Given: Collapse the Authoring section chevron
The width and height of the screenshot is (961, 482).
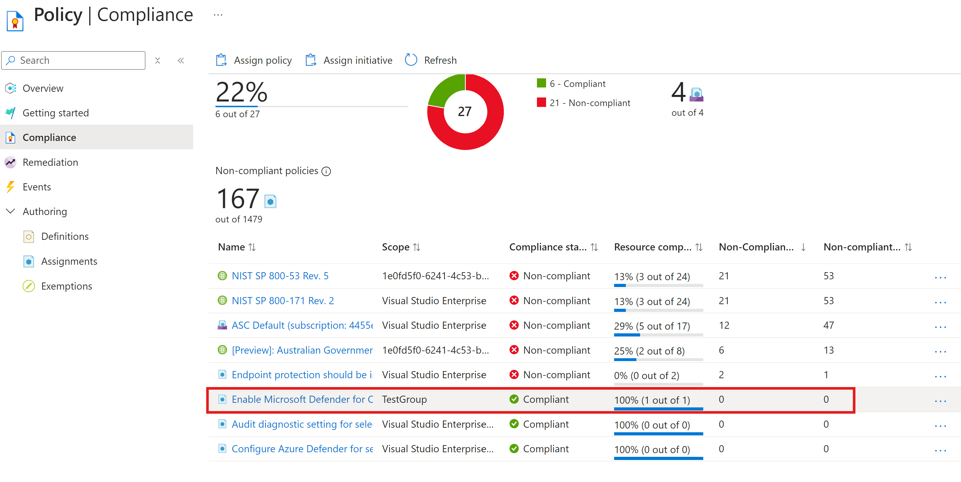Looking at the screenshot, I should click(11, 211).
